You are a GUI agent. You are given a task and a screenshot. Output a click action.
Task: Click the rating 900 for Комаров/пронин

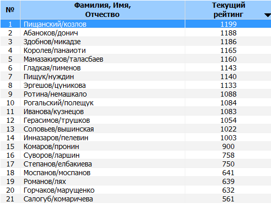[x=228, y=146]
